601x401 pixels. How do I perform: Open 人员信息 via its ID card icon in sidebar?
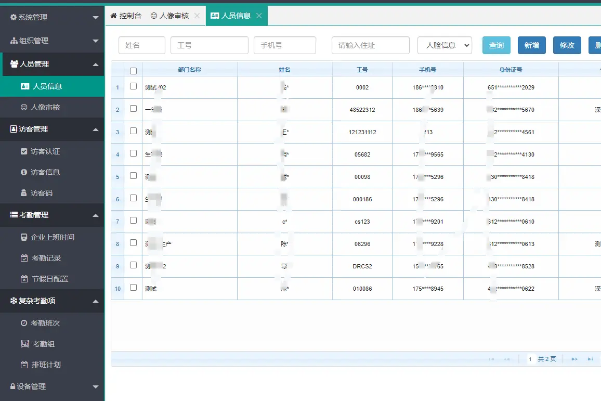click(25, 86)
